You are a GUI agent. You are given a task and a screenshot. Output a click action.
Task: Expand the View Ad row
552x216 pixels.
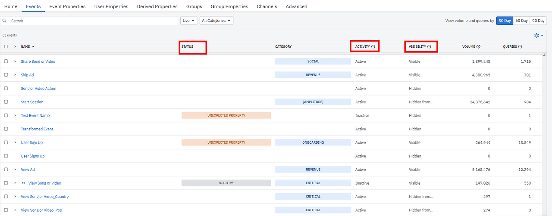(x=15, y=170)
